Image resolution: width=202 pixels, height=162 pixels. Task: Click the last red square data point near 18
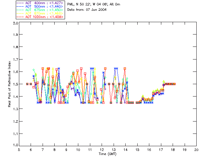pyautogui.click(x=174, y=84)
